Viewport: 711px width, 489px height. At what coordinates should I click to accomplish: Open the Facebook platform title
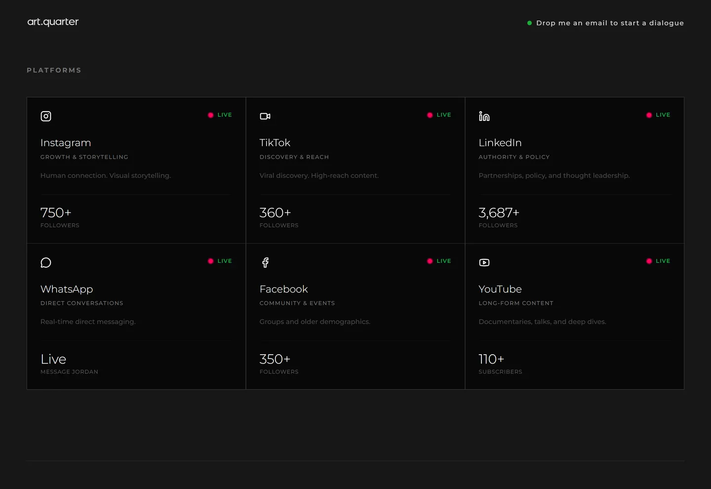pyautogui.click(x=284, y=289)
